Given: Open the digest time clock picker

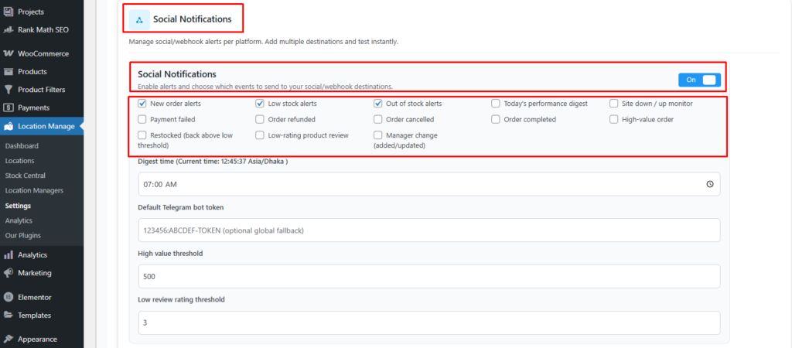Looking at the screenshot, I should click(x=709, y=185).
